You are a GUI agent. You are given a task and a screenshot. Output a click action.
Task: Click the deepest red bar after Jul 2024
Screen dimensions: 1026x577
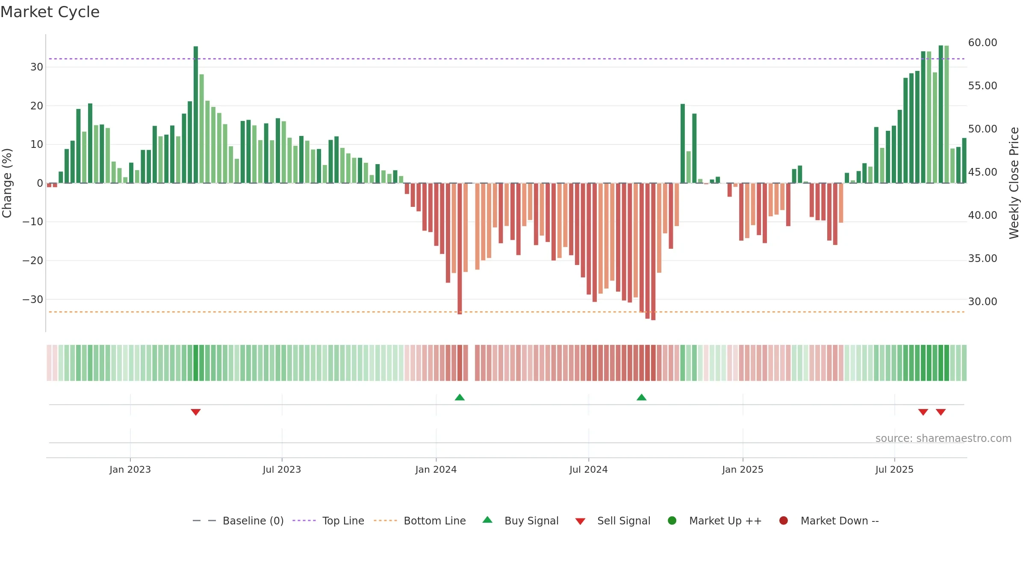[653, 252]
